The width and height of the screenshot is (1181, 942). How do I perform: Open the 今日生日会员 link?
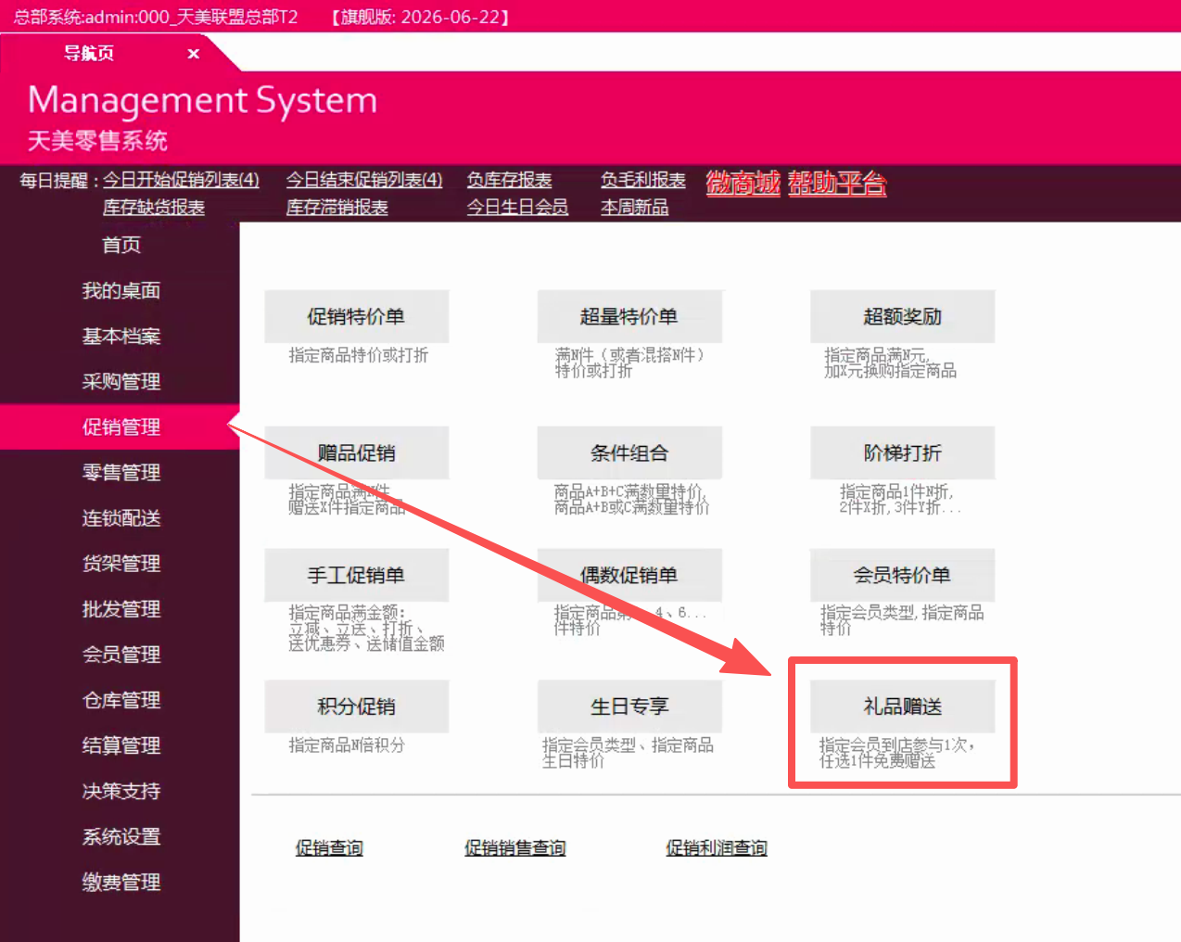click(518, 207)
